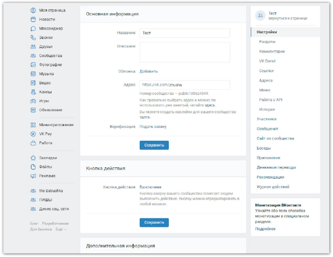333x257 pixels.
Task: Click Подать заявку verification link
Action: tap(153, 127)
